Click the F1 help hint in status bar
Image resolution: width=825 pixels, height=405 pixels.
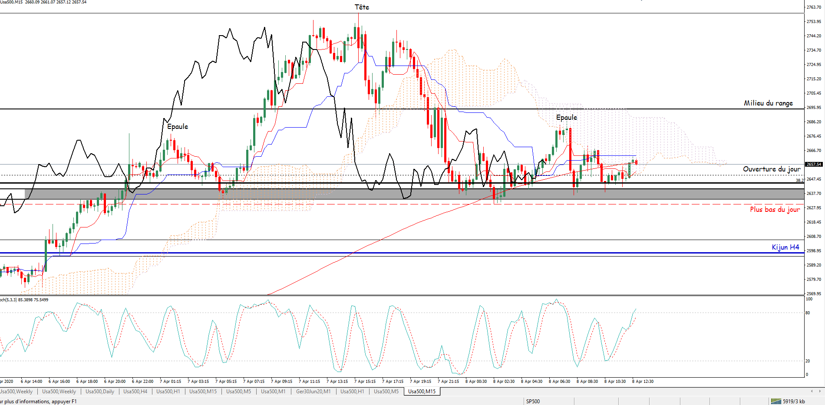38,402
